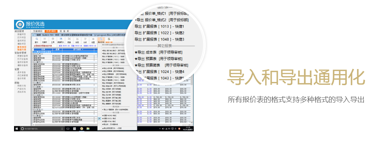Click 新建项目 in the left sidebar
The width and height of the screenshot is (385, 151).
22,34
